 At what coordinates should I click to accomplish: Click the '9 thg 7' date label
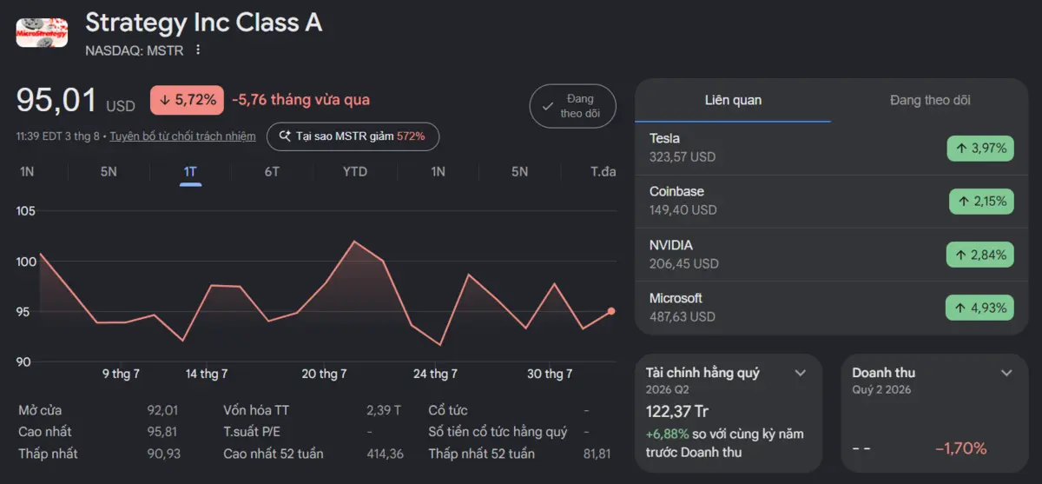[x=121, y=374]
